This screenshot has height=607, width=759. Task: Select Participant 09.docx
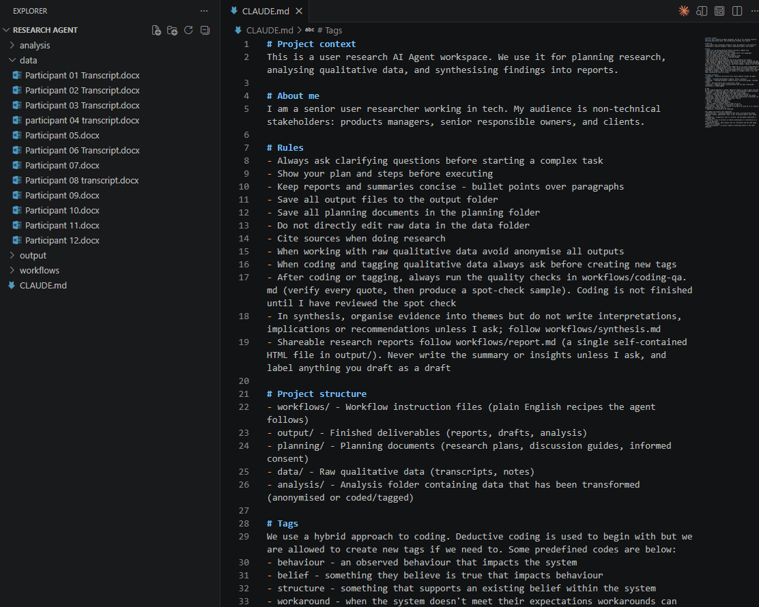pos(62,195)
